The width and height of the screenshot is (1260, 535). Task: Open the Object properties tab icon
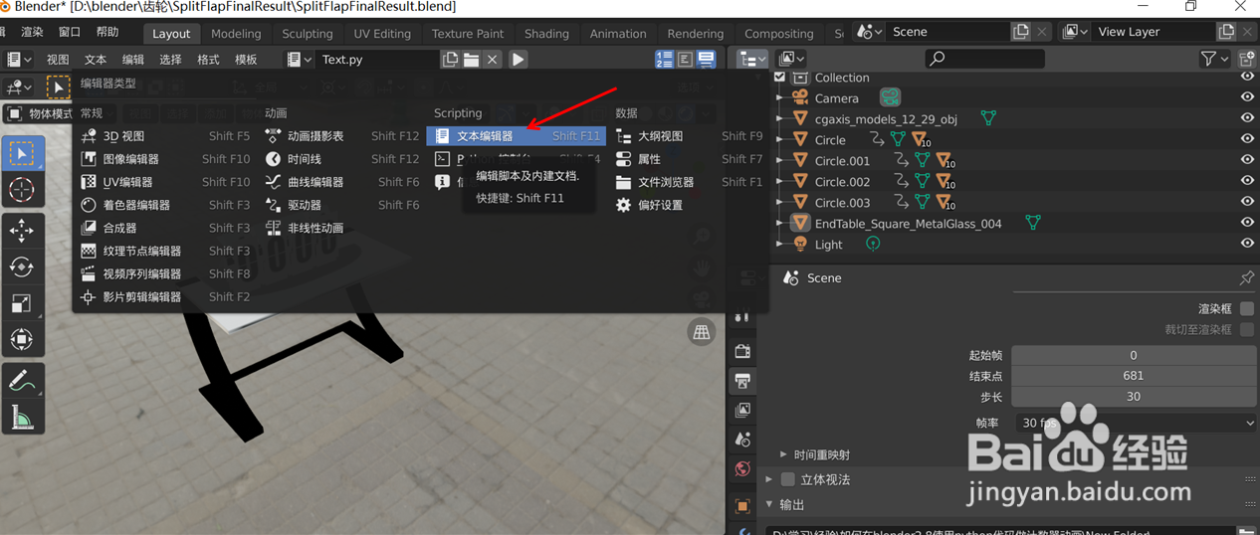[x=742, y=506]
